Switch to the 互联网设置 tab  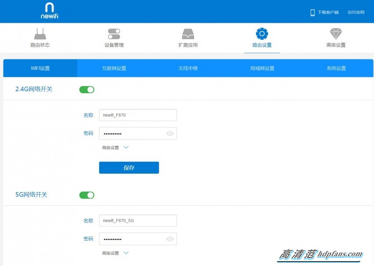coord(114,68)
